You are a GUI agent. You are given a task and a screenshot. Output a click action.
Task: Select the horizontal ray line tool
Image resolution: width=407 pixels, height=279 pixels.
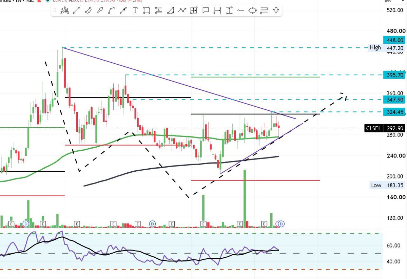coord(241,10)
